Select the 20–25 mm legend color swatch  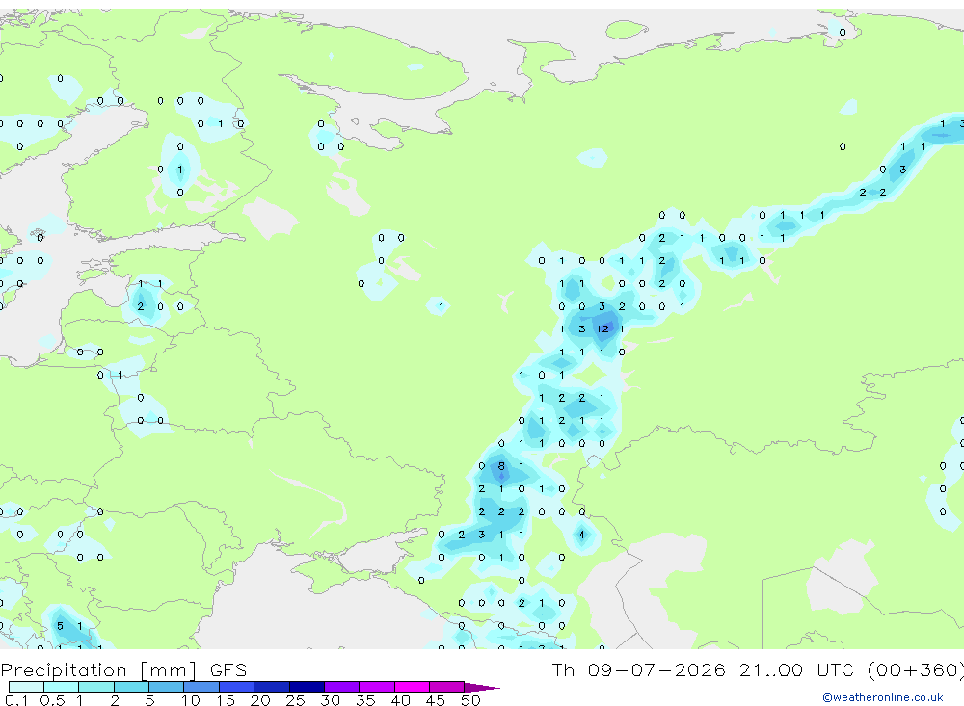click(271, 687)
